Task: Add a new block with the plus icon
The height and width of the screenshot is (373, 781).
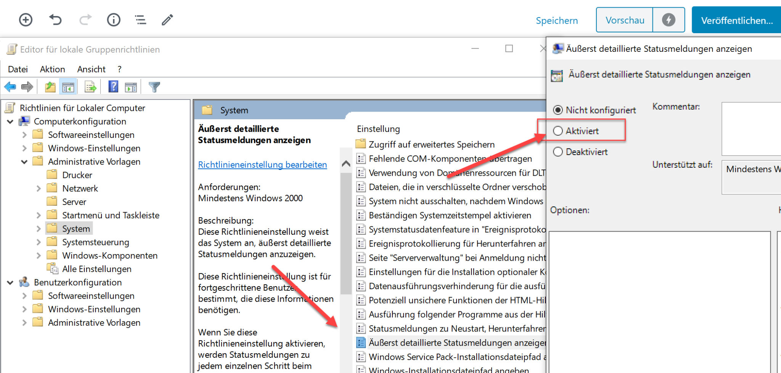Action: (x=25, y=19)
